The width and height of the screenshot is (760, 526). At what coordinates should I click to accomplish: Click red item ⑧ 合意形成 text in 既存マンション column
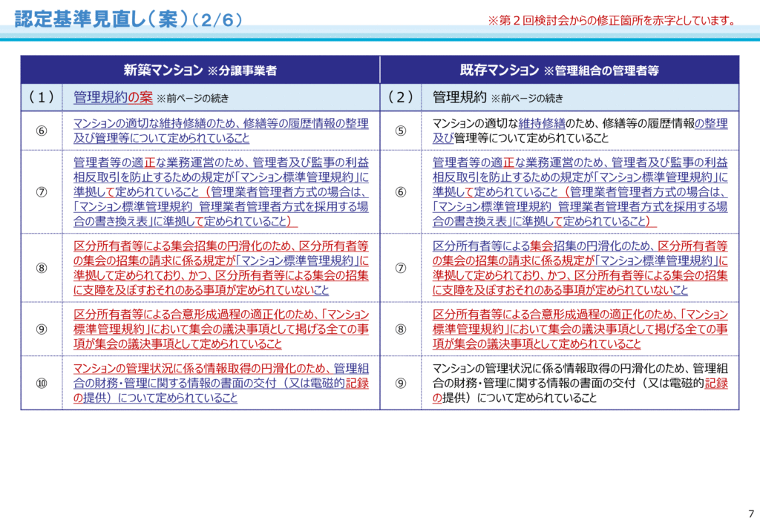580,329
